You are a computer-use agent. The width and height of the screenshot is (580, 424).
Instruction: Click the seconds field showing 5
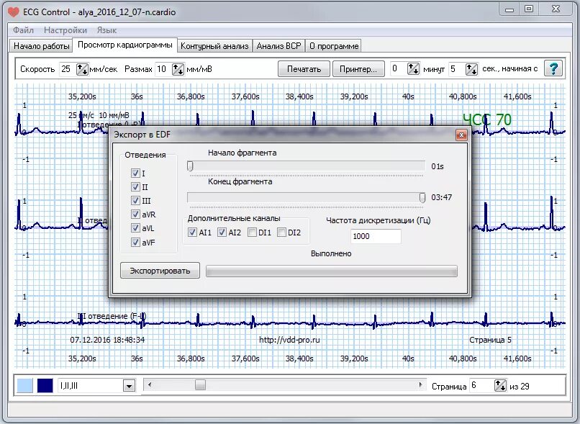[456, 69]
